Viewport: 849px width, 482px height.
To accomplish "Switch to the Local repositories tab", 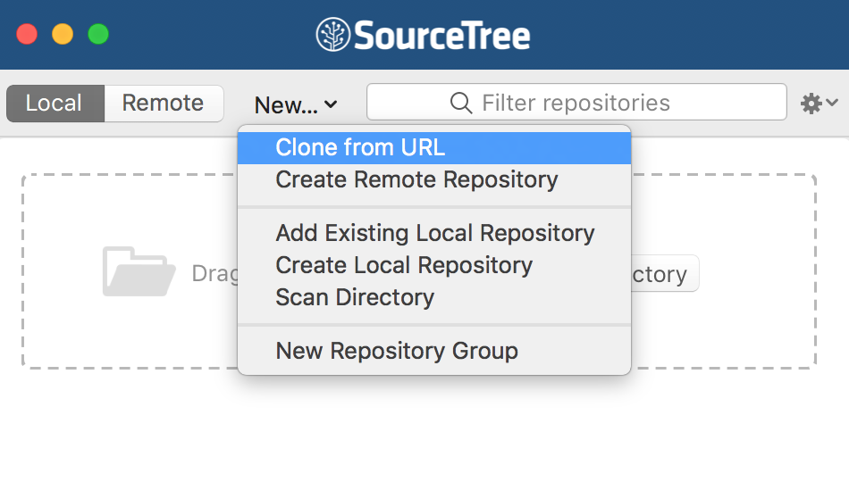I will (x=55, y=104).
